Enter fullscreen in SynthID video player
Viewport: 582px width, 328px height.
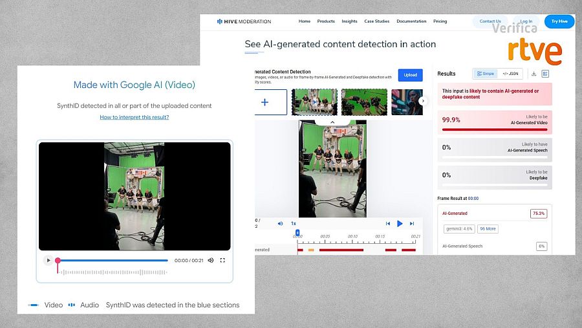pos(222,260)
